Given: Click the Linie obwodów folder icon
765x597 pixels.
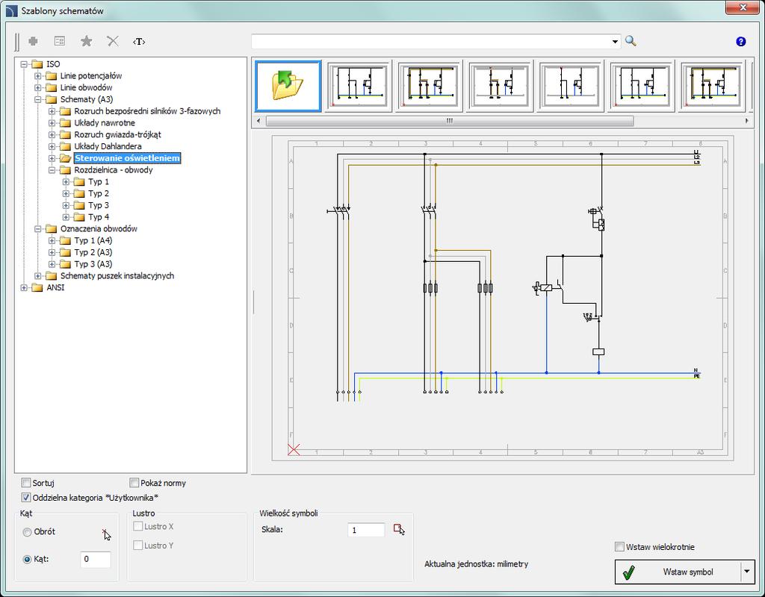Looking at the screenshot, I should tap(52, 88).
